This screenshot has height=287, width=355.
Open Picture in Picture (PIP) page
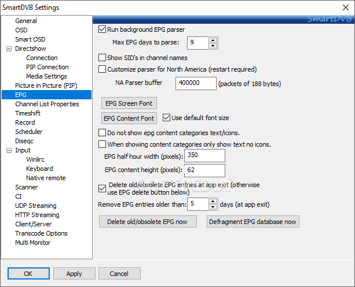pos(46,85)
